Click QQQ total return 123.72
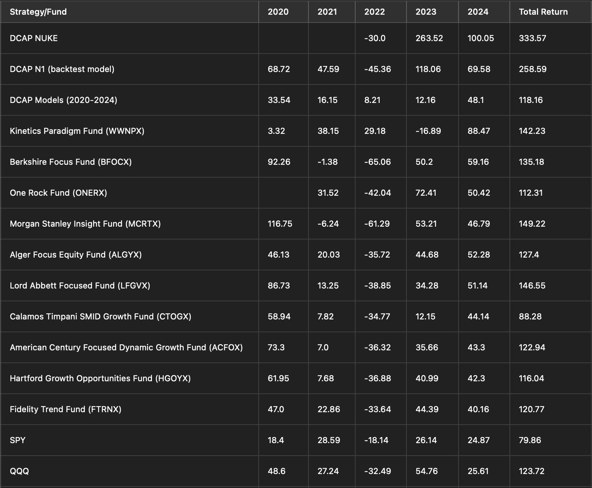This screenshot has height=488, width=592. (x=532, y=471)
